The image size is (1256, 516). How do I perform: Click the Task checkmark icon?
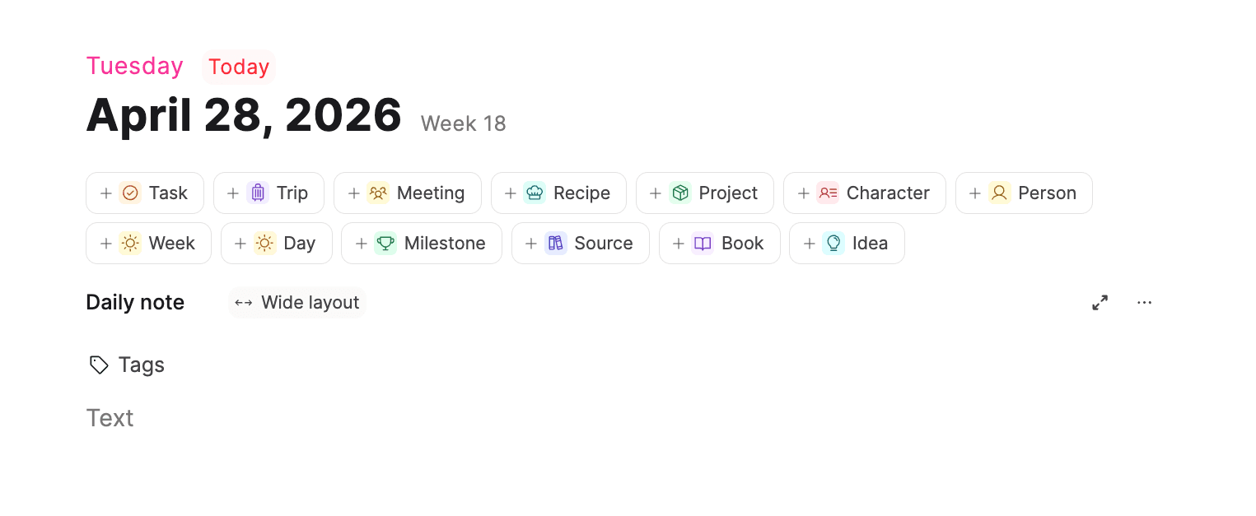tap(131, 193)
